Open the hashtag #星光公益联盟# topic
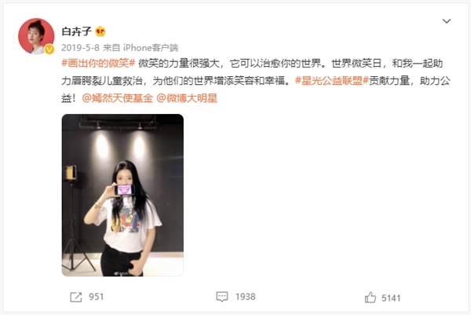471x315 pixels. click(x=331, y=81)
